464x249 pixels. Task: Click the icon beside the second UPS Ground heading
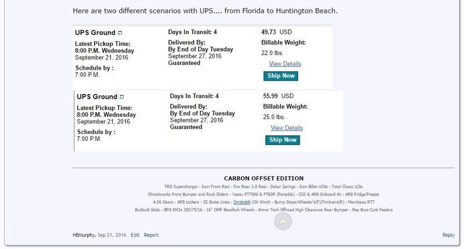click(121, 97)
